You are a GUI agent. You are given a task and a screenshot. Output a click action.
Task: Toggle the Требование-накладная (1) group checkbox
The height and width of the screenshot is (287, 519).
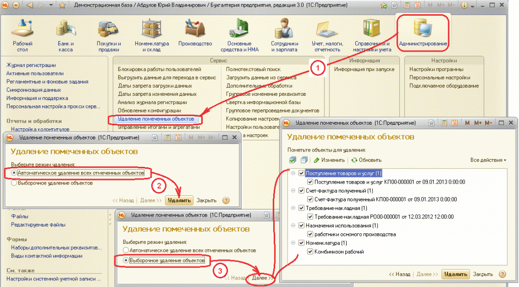[302, 208]
